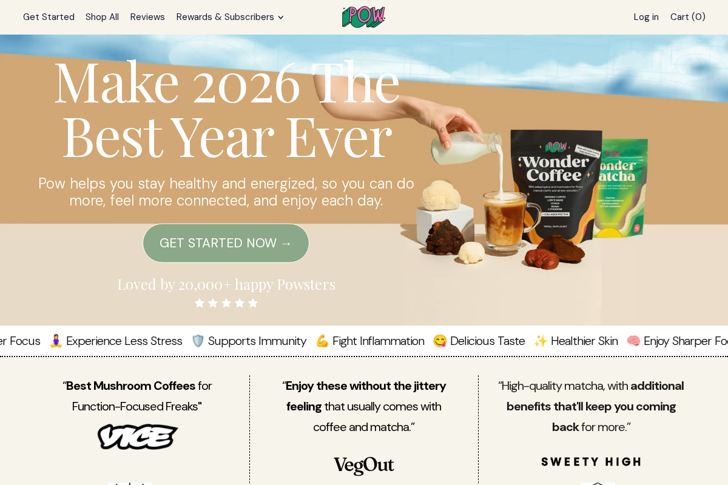
Task: Click the sparkles Healthier Skin emoji
Action: (x=541, y=341)
